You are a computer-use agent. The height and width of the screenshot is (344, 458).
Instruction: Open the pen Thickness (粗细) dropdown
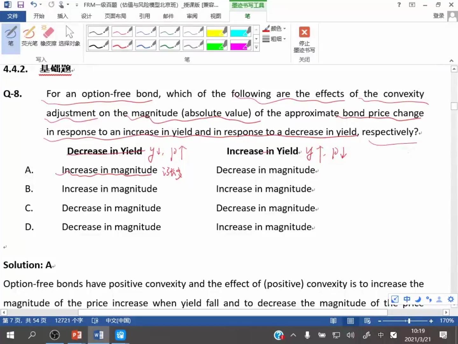(x=274, y=39)
